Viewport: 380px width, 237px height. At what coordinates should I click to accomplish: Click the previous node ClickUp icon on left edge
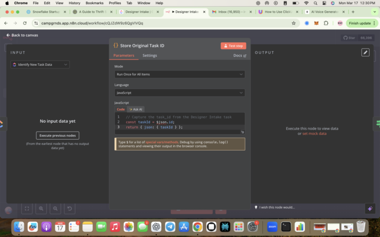pyautogui.click(x=2, y=124)
